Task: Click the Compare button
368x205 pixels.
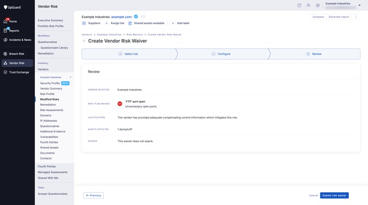Action: coord(318,17)
